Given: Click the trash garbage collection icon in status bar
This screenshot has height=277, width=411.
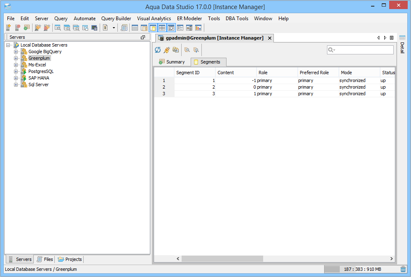Looking at the screenshot, I should [403, 269].
